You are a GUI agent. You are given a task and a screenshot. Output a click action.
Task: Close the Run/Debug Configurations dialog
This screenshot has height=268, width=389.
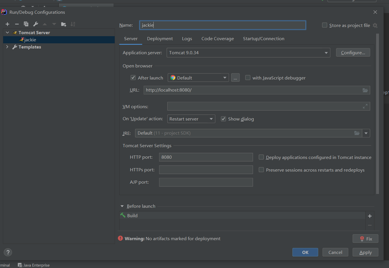375,12
